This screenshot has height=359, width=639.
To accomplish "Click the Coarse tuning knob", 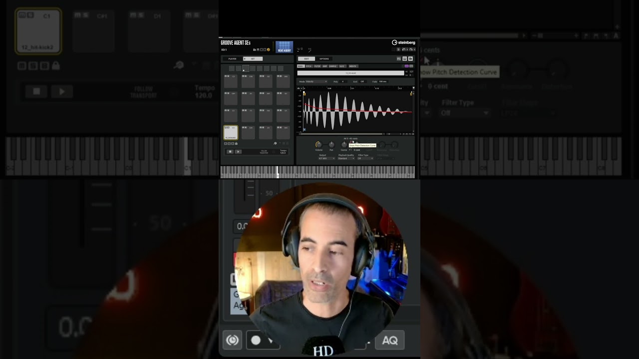I will pos(344,145).
